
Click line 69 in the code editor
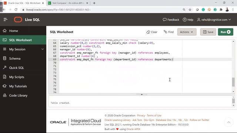116,59
